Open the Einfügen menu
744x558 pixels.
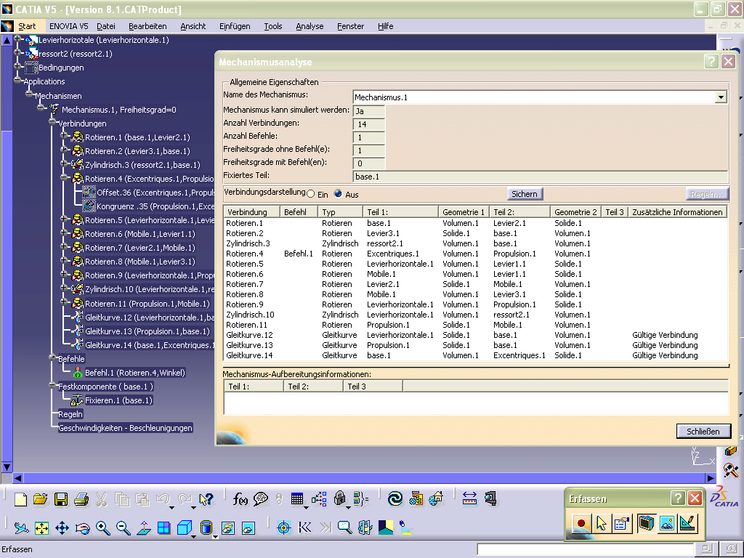[235, 26]
